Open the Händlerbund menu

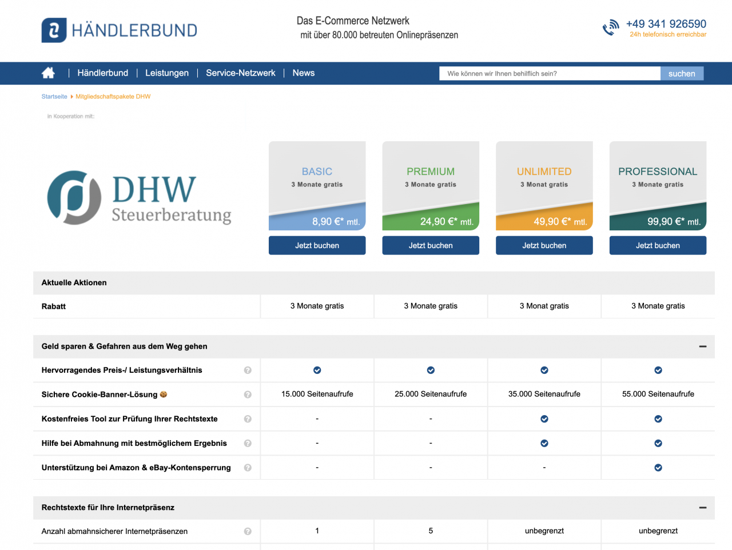pyautogui.click(x=103, y=73)
